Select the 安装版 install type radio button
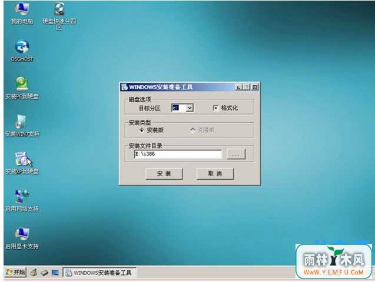 click(142, 130)
